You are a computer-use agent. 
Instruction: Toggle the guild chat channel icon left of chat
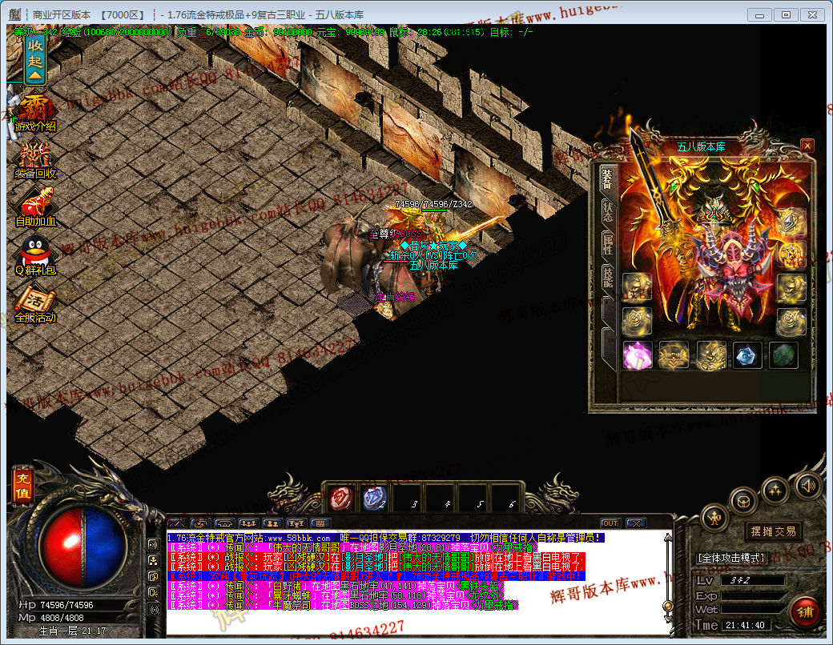(154, 592)
